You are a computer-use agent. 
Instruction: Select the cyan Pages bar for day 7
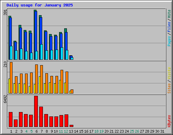tap(42, 52)
